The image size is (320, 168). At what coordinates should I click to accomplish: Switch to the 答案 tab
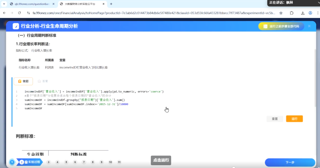[x=43, y=81]
